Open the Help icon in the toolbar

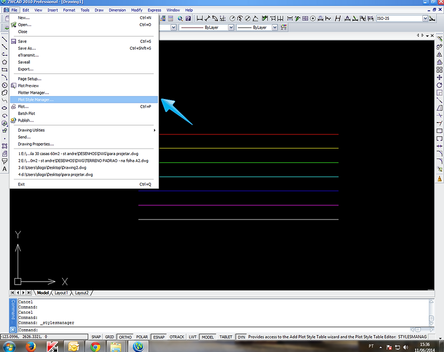[188, 18]
